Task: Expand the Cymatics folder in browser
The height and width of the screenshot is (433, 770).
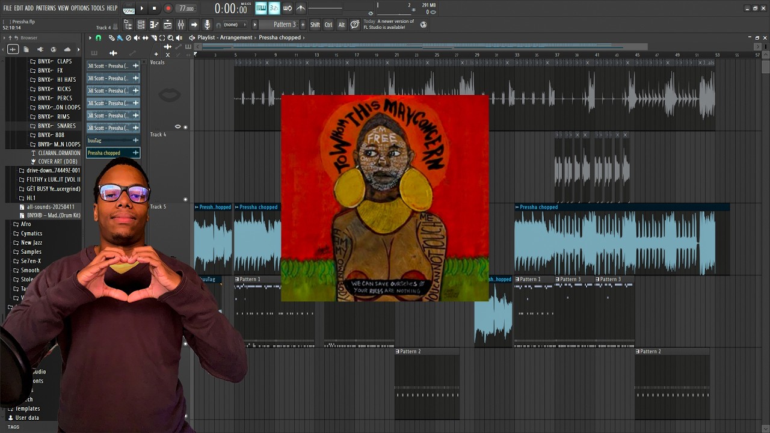Action: point(31,233)
